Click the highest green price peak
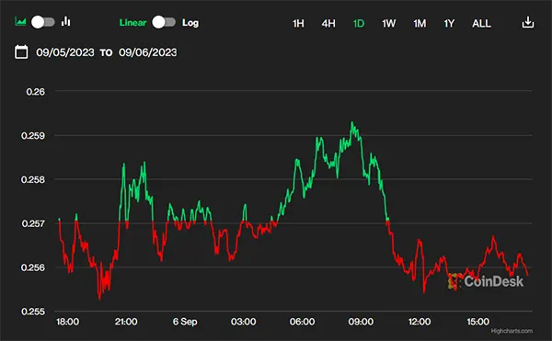This screenshot has height=341, width=552. pos(351,122)
